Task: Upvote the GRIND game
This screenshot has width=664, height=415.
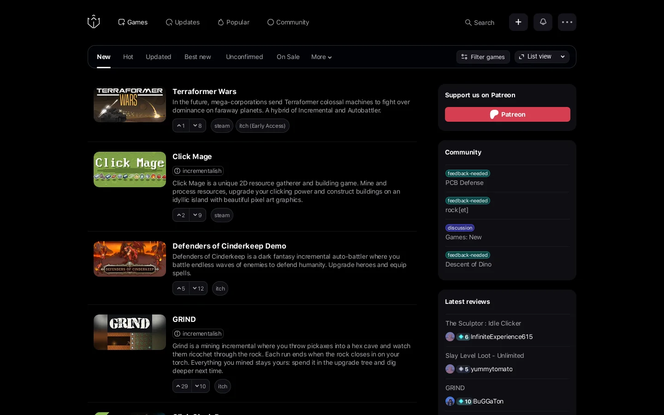Action: pos(182,386)
